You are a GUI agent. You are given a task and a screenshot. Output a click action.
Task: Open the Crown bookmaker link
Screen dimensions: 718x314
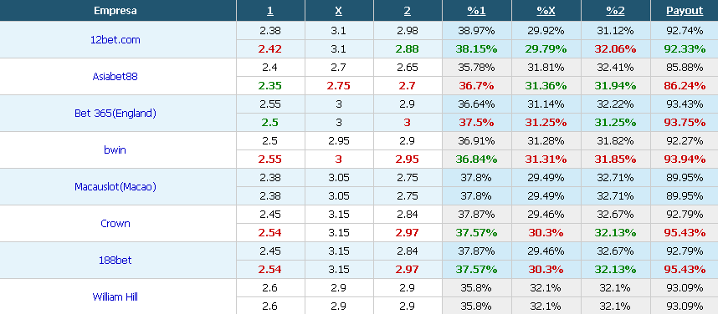click(115, 224)
